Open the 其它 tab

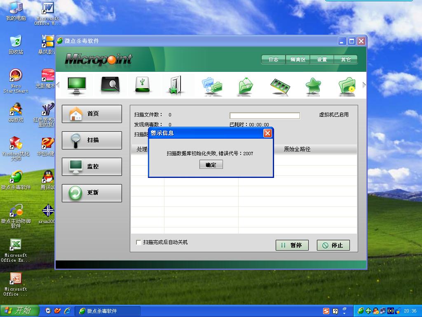(x=346, y=59)
